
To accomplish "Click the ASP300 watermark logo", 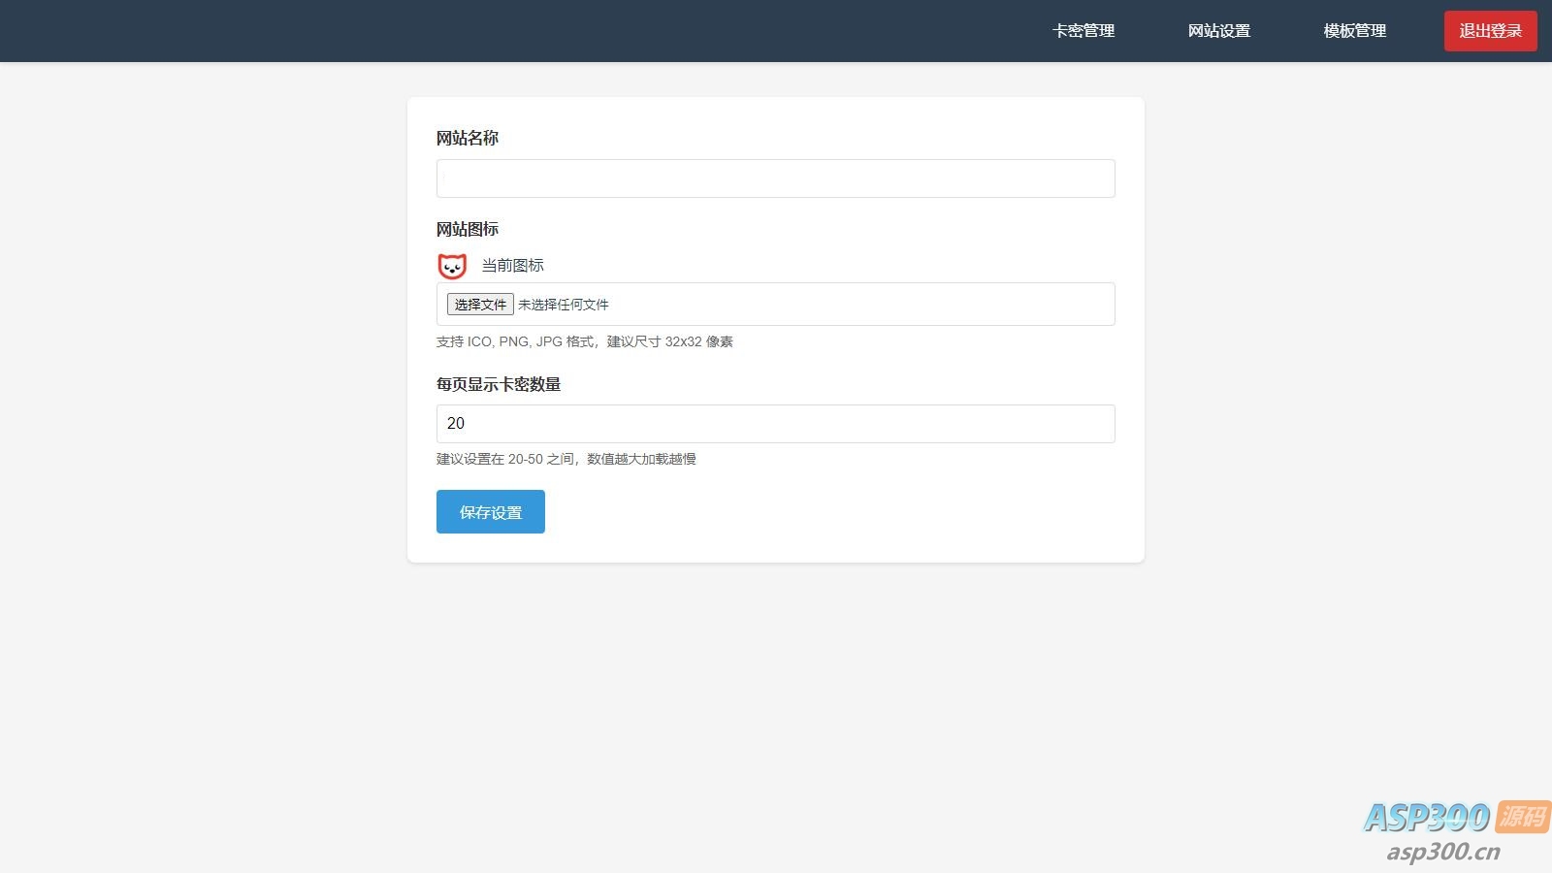I will [1426, 818].
